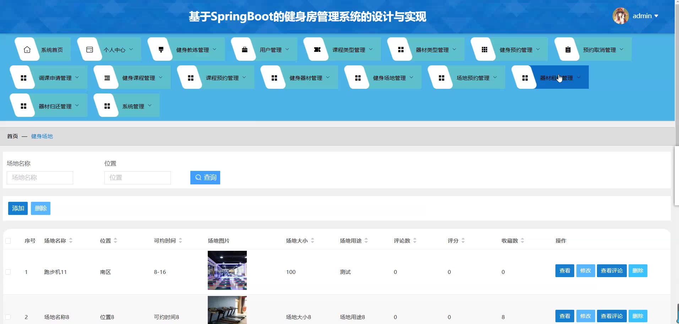Image resolution: width=679 pixels, height=324 pixels.
Task: Focus the 位置 search input
Action: pos(137,178)
